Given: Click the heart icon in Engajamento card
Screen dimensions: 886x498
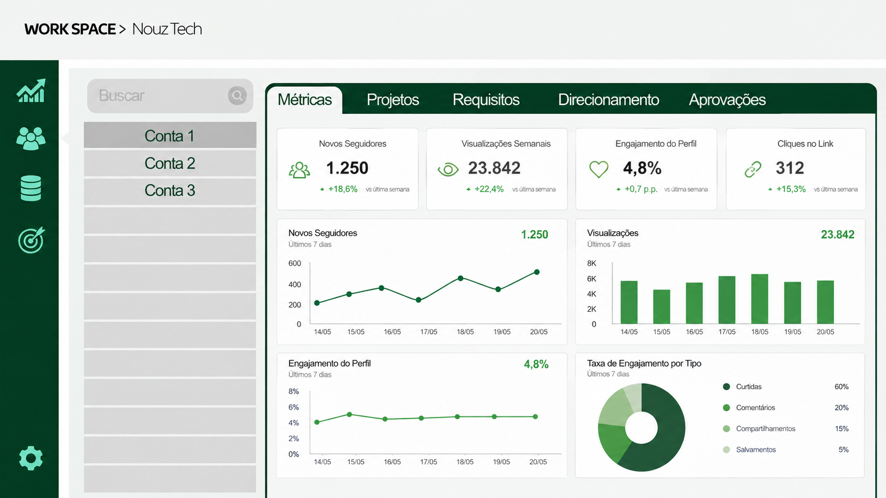Looking at the screenshot, I should 599,169.
